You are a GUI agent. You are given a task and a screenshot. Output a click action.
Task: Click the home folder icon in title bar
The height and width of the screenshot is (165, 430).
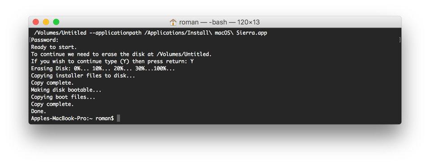173,22
